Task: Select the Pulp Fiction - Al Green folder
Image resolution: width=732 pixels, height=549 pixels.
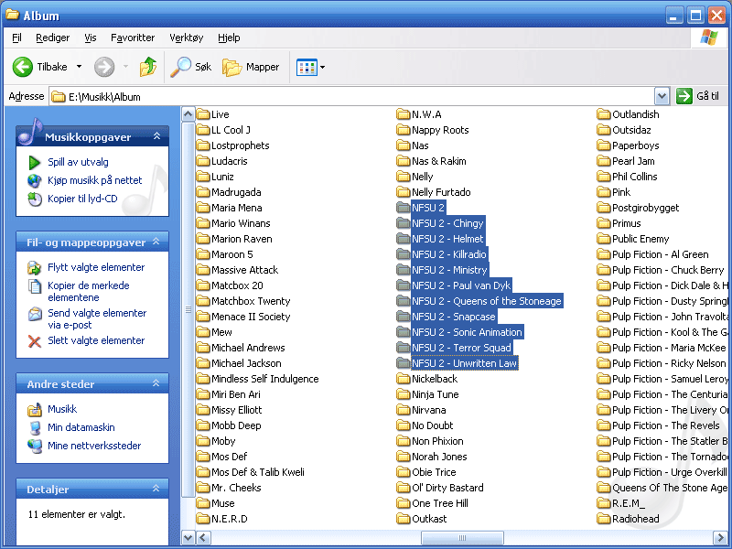Action: point(661,254)
